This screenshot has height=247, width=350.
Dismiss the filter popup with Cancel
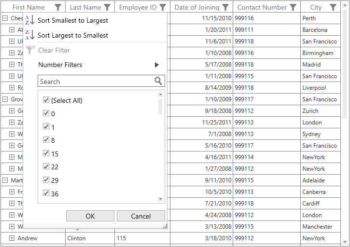click(141, 216)
